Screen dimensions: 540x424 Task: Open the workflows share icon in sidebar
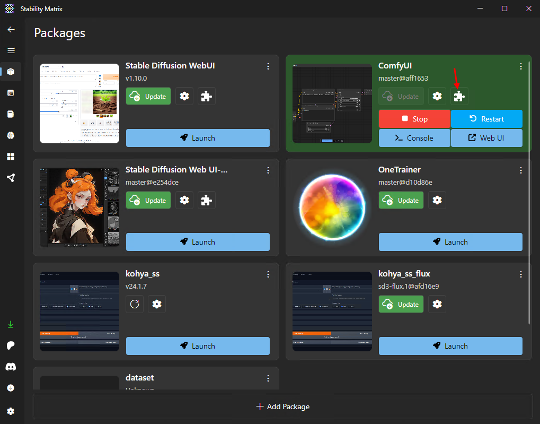[11, 178]
